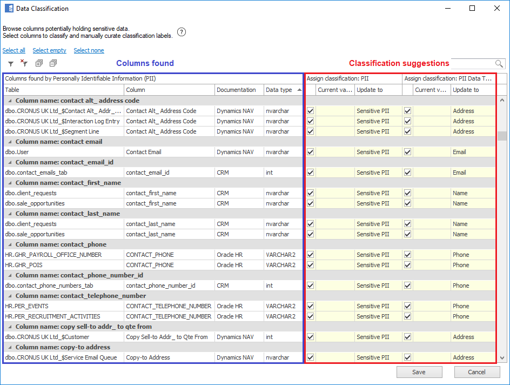Click the Data type column sort arrow
The image size is (510, 385).
pyautogui.click(x=299, y=90)
